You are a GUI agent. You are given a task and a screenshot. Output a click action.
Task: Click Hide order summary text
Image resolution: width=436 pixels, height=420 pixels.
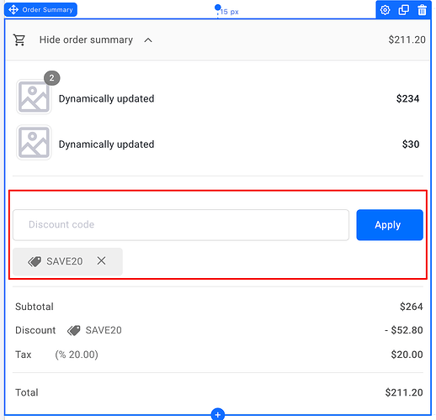click(x=86, y=39)
